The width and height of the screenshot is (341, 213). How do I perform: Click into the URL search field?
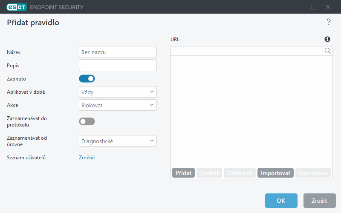point(247,51)
